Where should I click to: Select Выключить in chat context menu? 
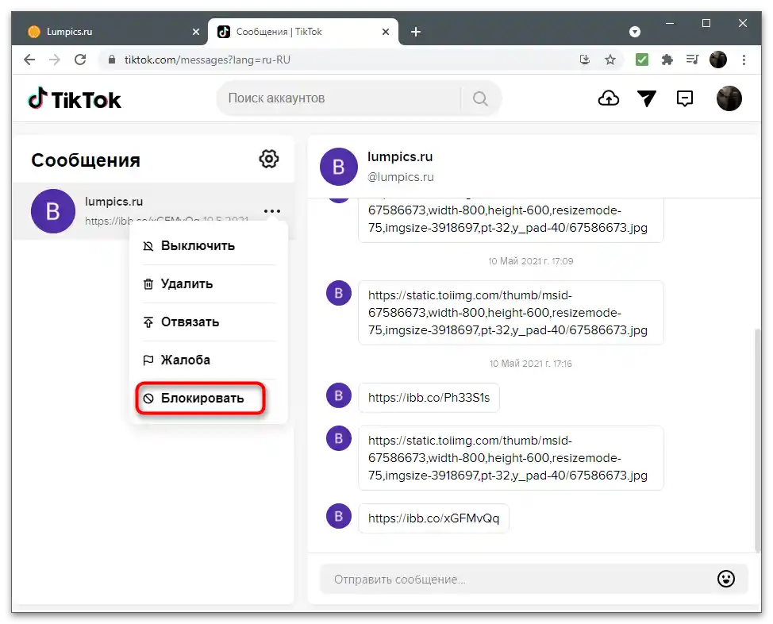[209, 245]
